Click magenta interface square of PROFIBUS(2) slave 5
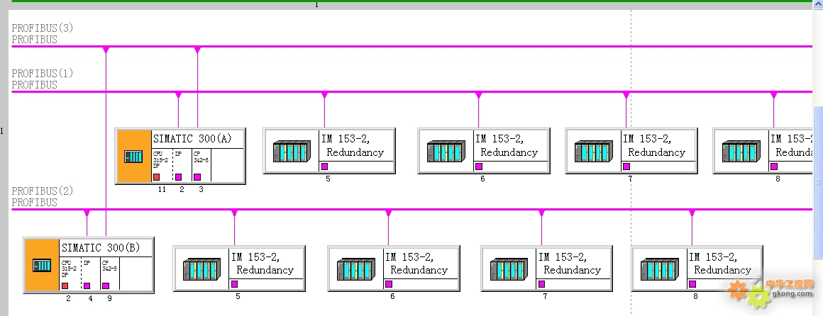 (234, 284)
